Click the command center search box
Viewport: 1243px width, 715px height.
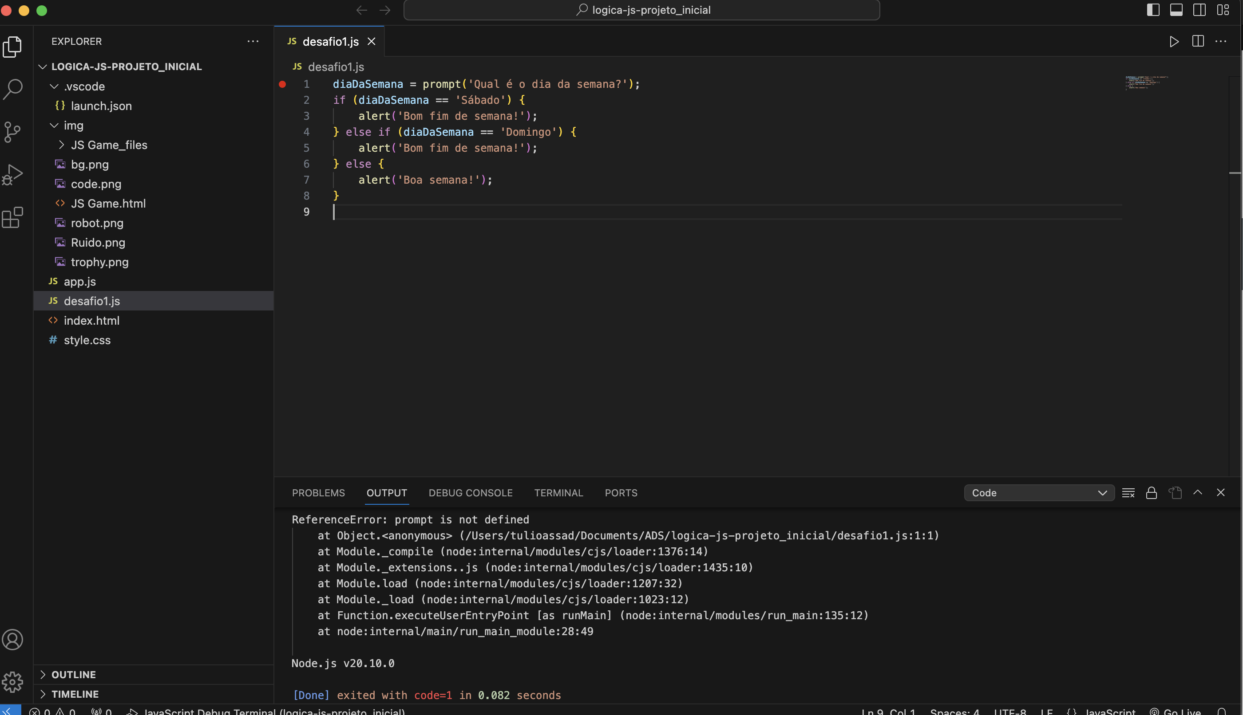click(x=641, y=10)
